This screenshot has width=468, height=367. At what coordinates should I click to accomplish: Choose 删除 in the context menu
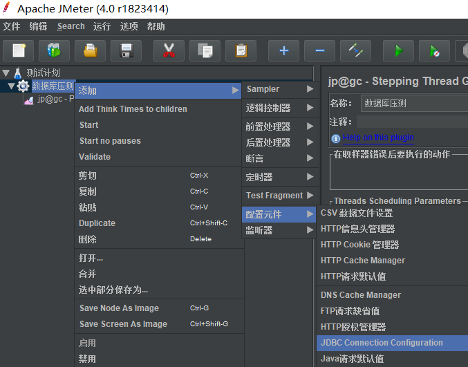[158, 239]
